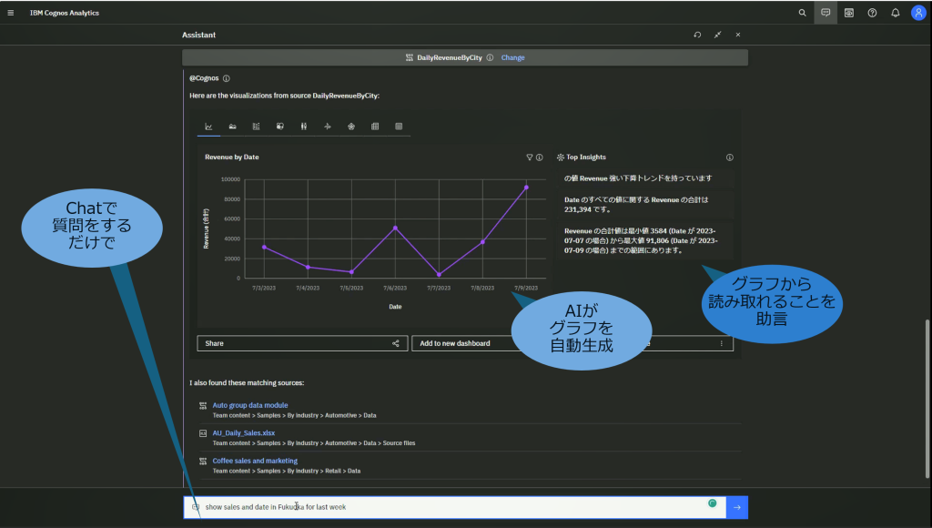Send the question with the arrow button
This screenshot has width=932, height=528.
737,507
